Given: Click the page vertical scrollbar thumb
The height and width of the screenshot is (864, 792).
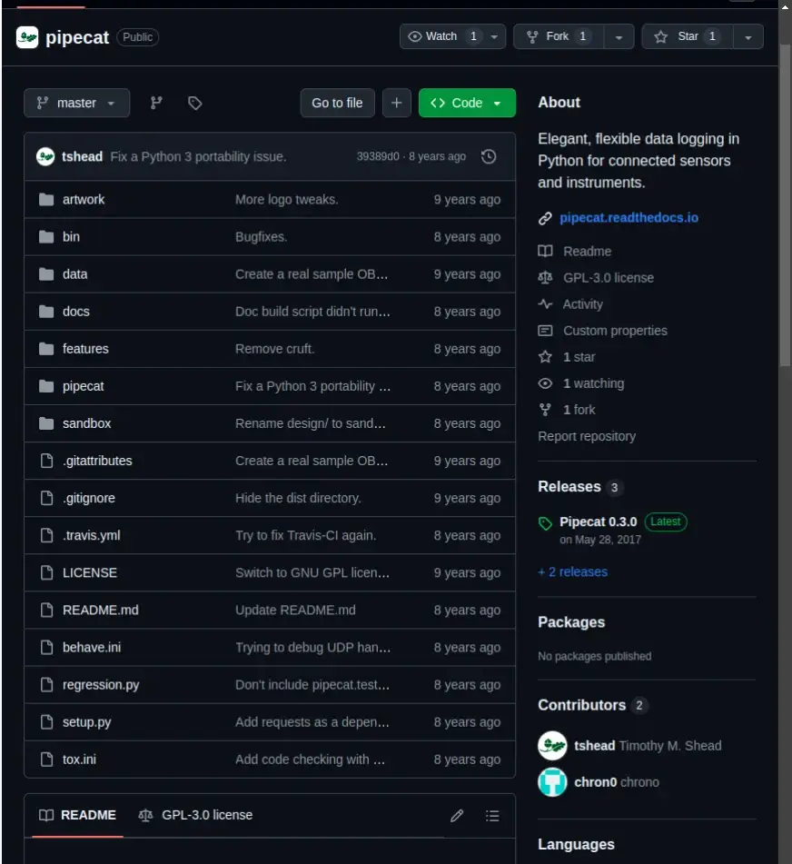Looking at the screenshot, I should (786, 205).
